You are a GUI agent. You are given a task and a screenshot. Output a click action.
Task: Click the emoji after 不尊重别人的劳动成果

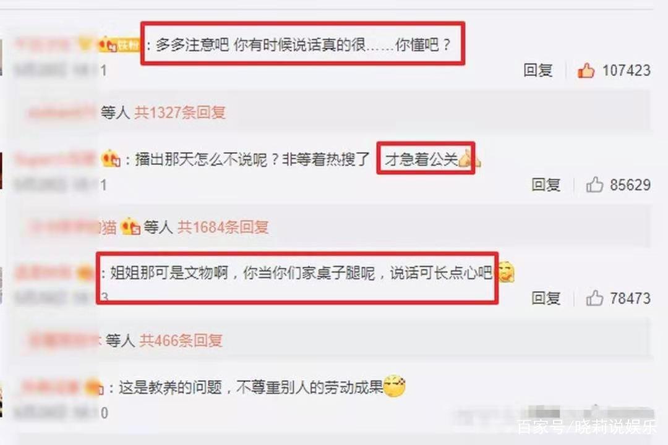tap(394, 386)
